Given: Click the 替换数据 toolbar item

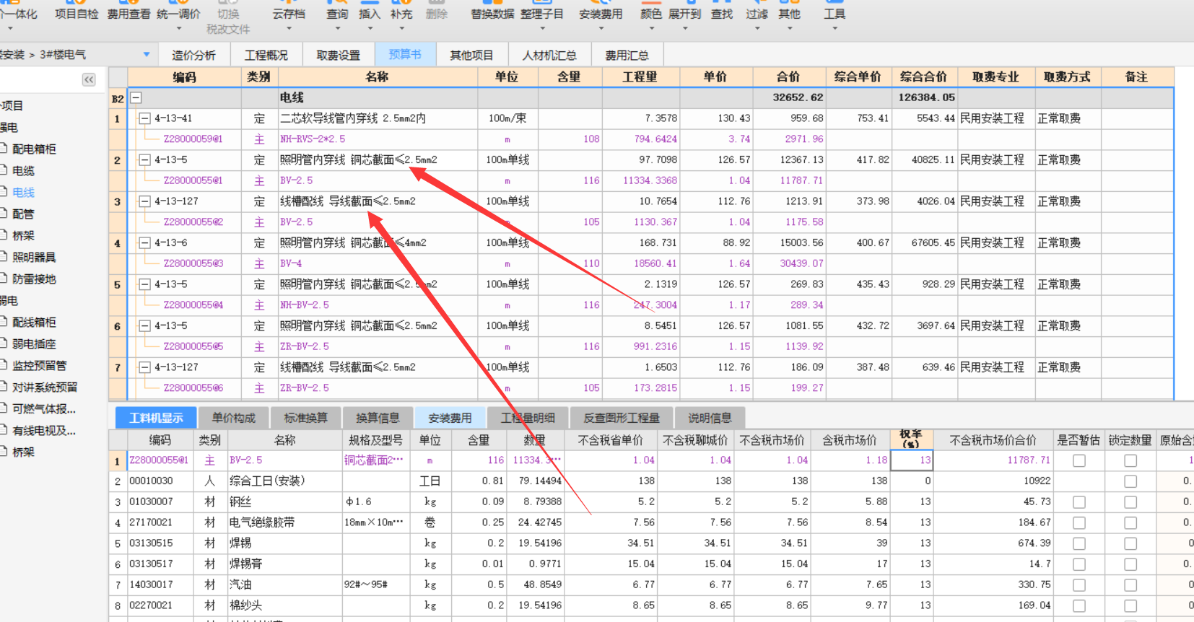Looking at the screenshot, I should [x=492, y=14].
